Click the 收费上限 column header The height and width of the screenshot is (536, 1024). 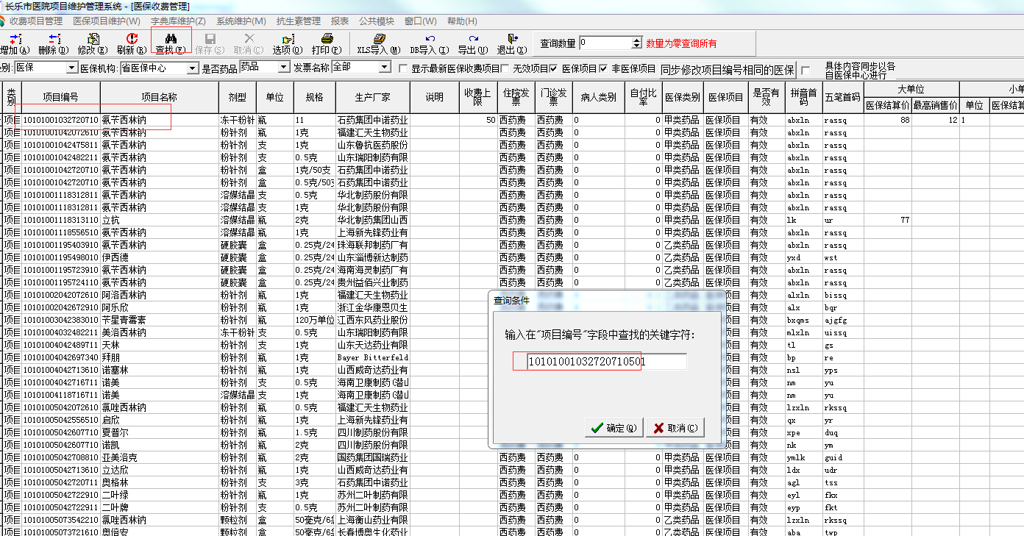pyautogui.click(x=479, y=97)
